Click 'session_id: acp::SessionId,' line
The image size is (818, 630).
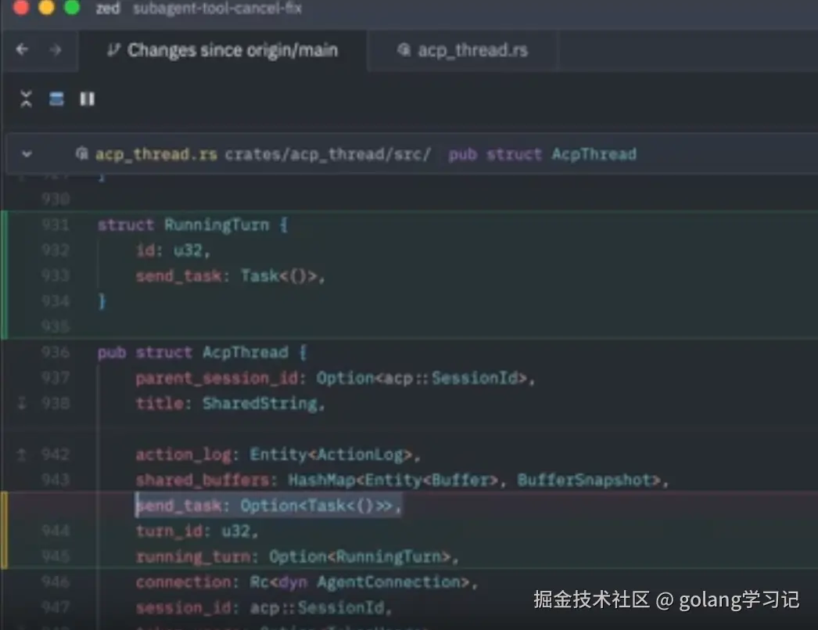click(264, 607)
